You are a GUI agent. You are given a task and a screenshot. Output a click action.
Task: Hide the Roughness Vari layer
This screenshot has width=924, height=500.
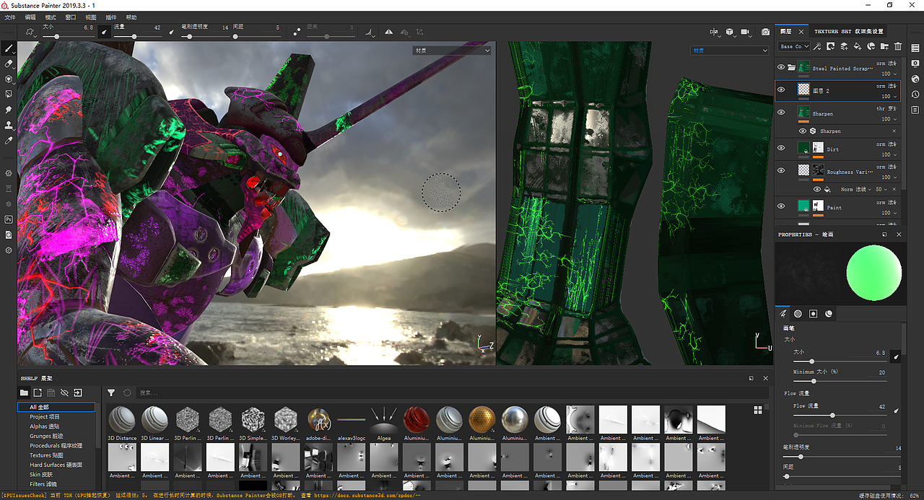(781, 171)
